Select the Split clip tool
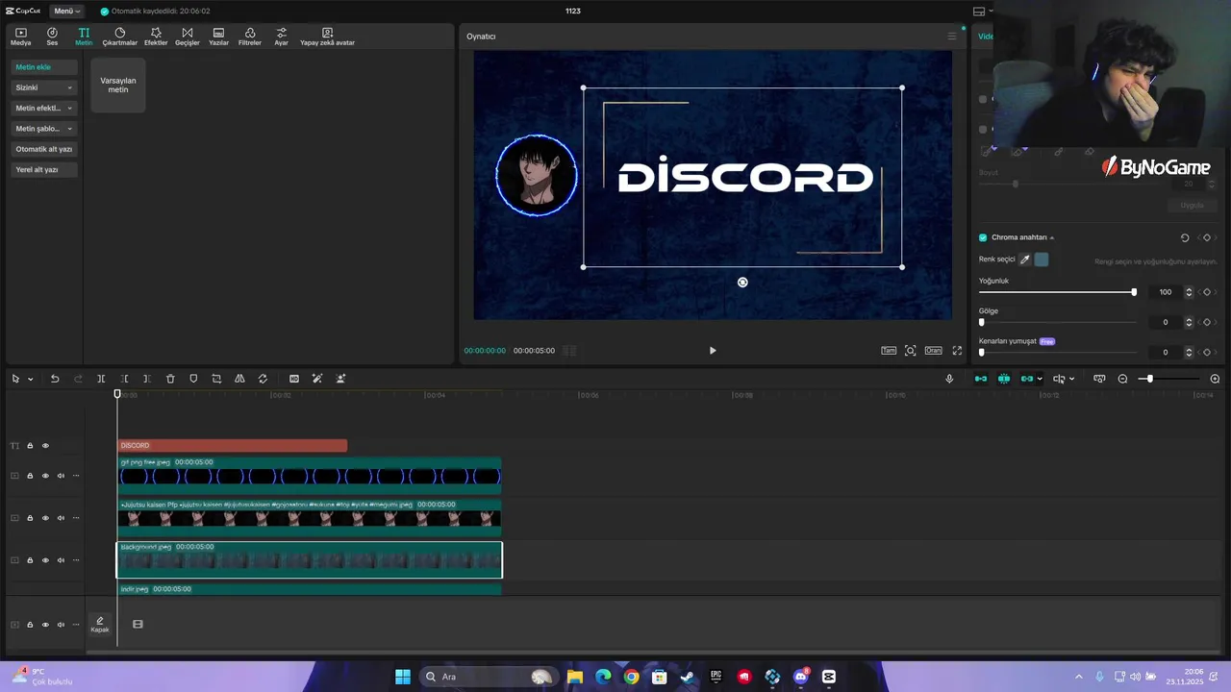The width and height of the screenshot is (1231, 692). pyautogui.click(x=101, y=379)
